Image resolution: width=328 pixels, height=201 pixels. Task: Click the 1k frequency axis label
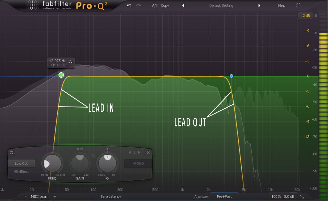pos(182,190)
